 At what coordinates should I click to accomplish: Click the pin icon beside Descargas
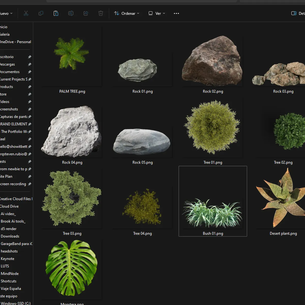click(x=30, y=64)
